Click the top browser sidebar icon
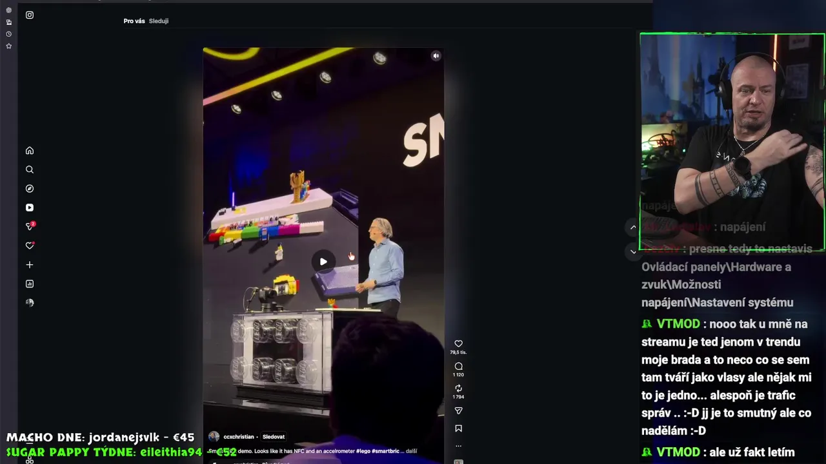 click(8, 10)
